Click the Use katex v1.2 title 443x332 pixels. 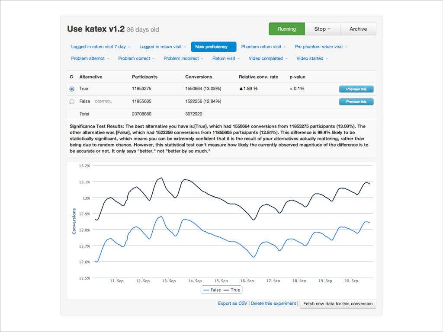click(96, 29)
